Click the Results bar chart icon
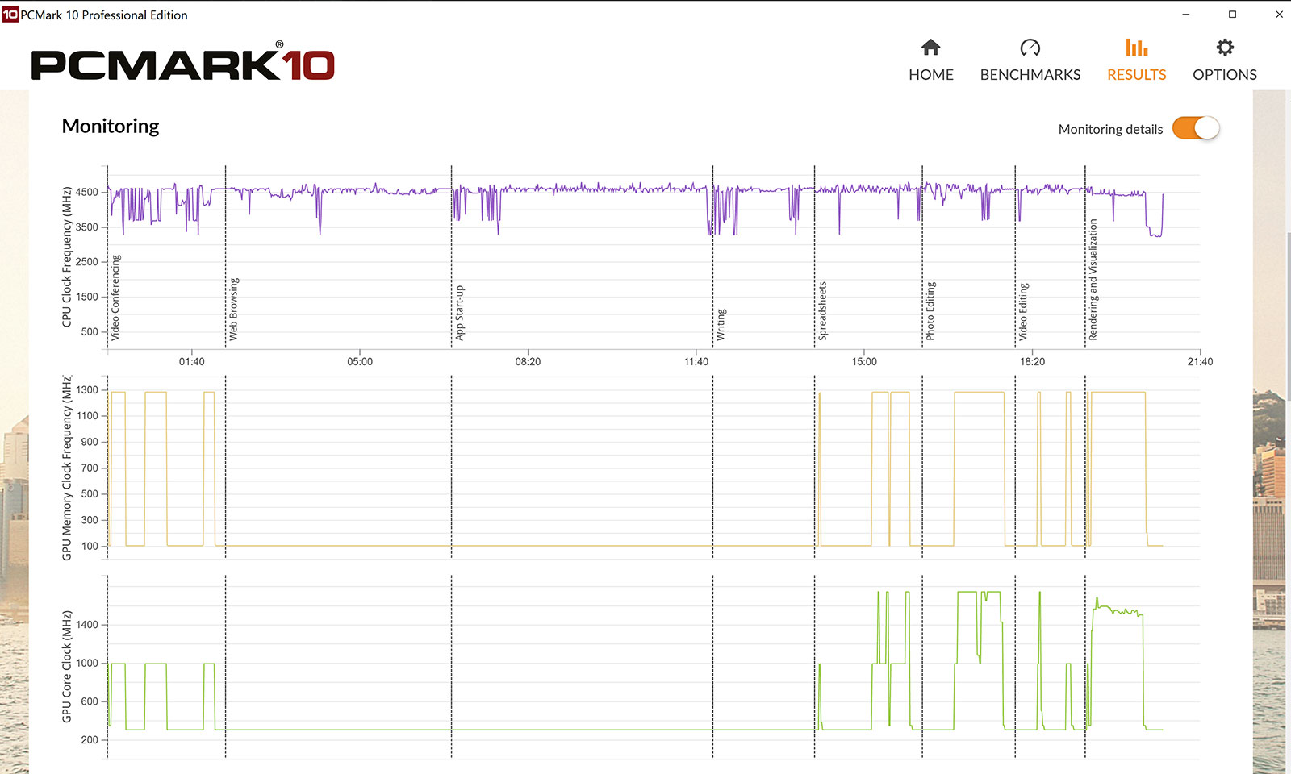 coord(1136,48)
